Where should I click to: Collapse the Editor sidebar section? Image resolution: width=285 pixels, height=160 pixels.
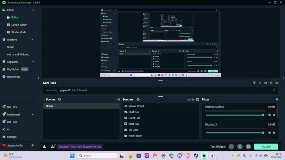(33, 10)
